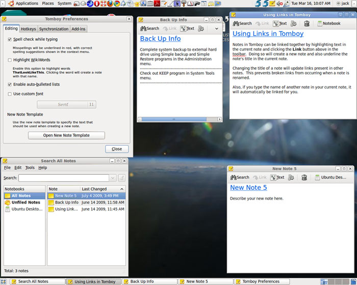Image resolution: width=357 pixels, height=285 pixels.
Task: Select Unfiled Notes notebook
Action: [24, 202]
